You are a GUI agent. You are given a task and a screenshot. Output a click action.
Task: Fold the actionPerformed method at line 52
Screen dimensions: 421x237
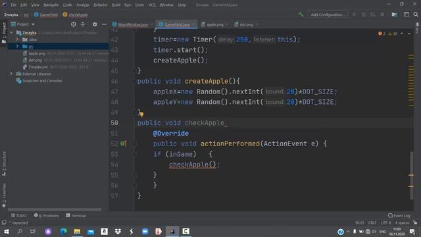pyautogui.click(x=134, y=144)
